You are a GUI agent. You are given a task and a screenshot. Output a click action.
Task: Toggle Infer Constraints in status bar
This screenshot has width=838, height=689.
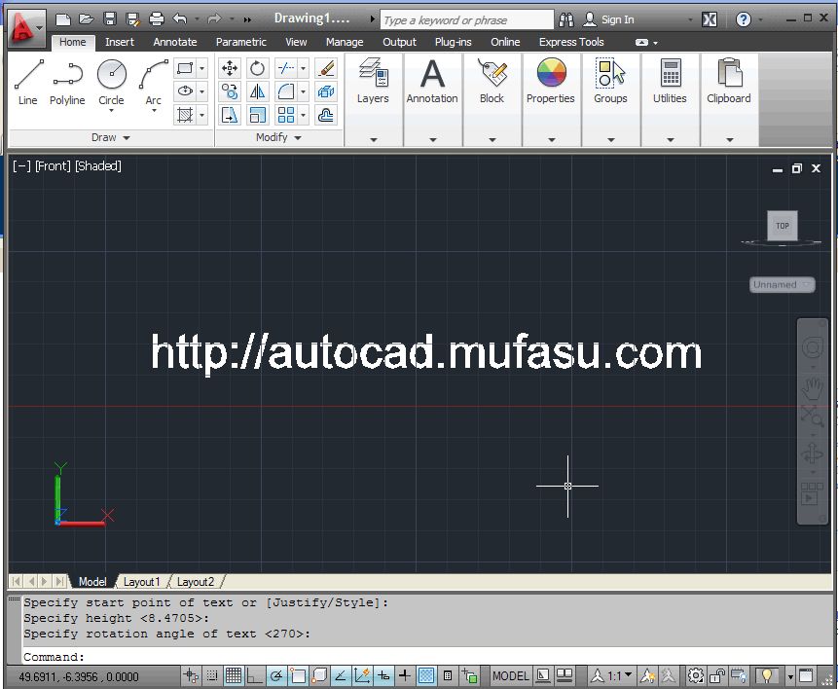coord(191,675)
